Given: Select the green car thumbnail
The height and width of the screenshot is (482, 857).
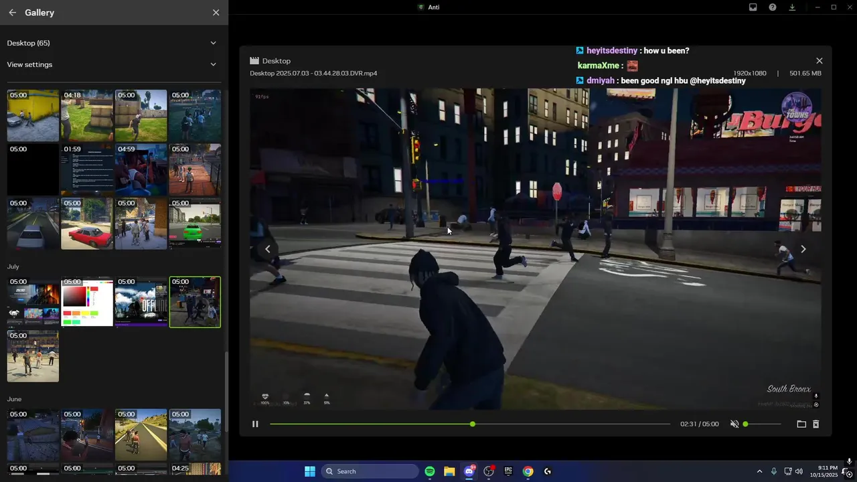Looking at the screenshot, I should coord(195,224).
